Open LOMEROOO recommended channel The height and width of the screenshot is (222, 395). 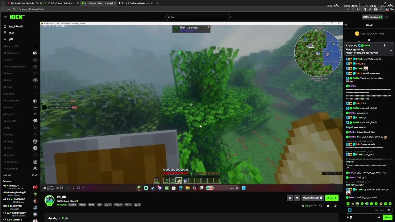[x=20, y=200]
